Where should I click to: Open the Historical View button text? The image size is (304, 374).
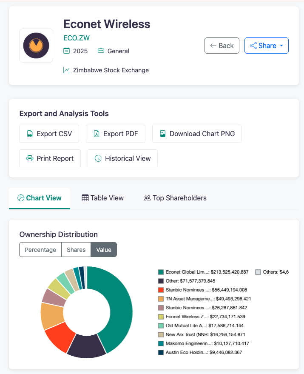pyautogui.click(x=128, y=158)
